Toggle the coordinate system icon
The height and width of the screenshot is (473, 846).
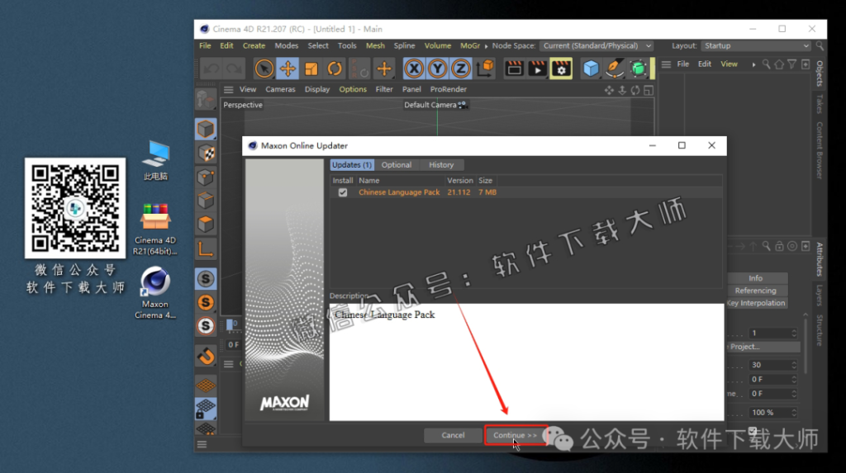pyautogui.click(x=485, y=68)
